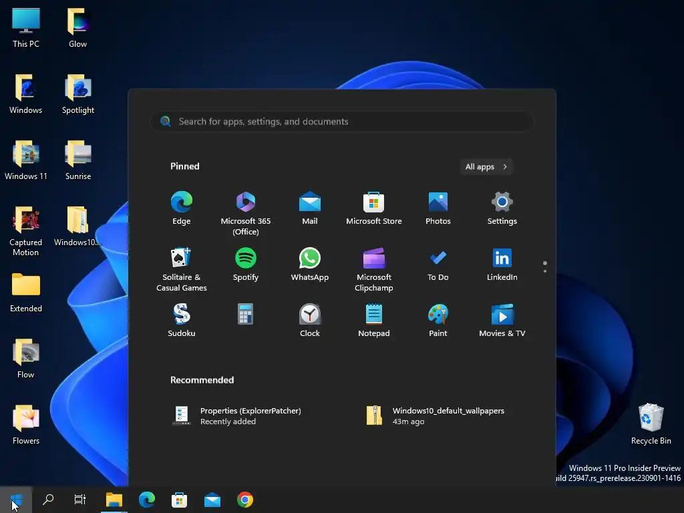Viewport: 684px width, 513px height.
Task: Launch Sudoku
Action: [x=182, y=320]
